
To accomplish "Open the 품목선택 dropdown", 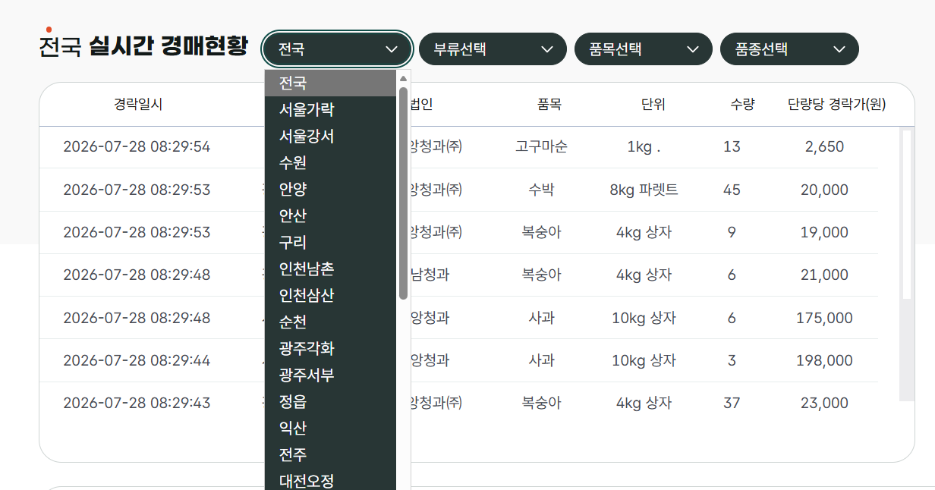I will [x=644, y=49].
